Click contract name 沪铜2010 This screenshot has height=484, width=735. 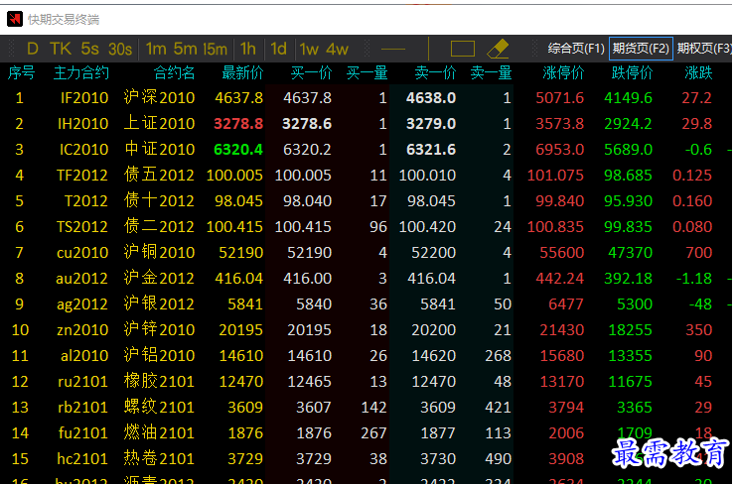(159, 252)
